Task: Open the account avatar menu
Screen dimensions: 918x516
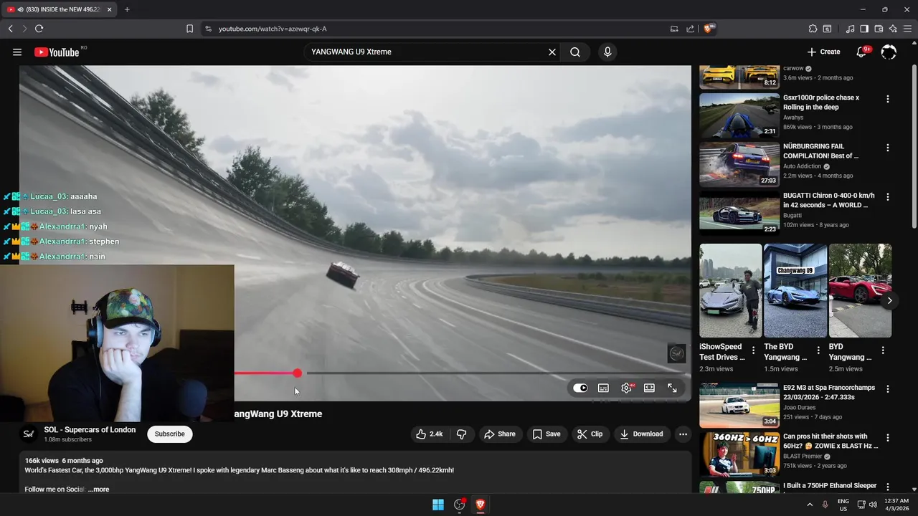Action: tap(889, 52)
